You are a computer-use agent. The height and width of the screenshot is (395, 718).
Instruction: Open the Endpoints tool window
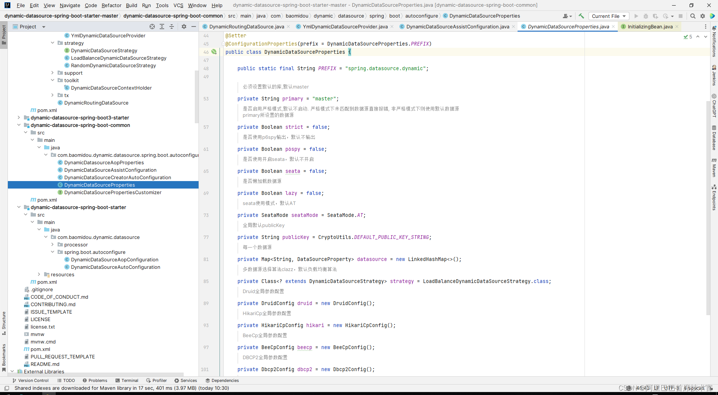click(714, 197)
